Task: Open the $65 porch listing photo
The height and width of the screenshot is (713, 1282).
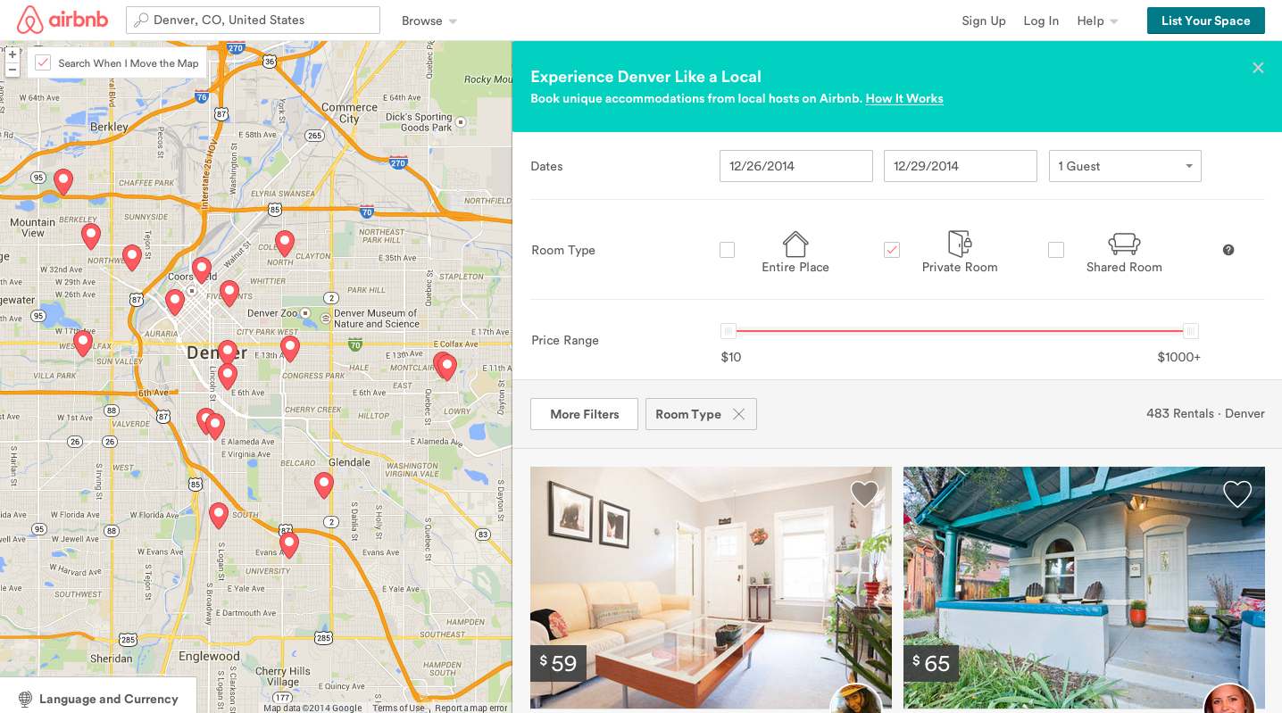Action: tap(1084, 587)
